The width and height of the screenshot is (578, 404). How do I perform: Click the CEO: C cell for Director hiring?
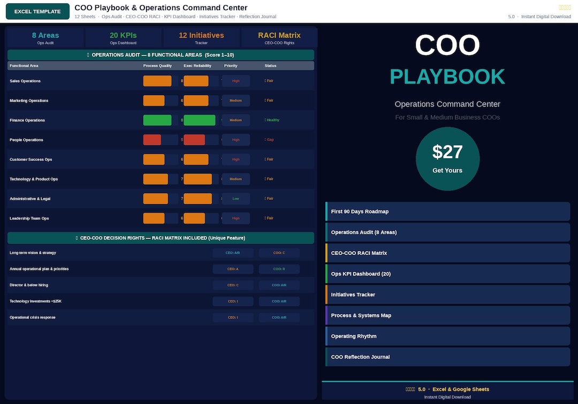tap(233, 285)
